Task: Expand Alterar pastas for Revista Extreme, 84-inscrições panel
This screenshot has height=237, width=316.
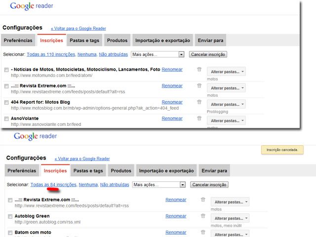Action: pos(230,202)
